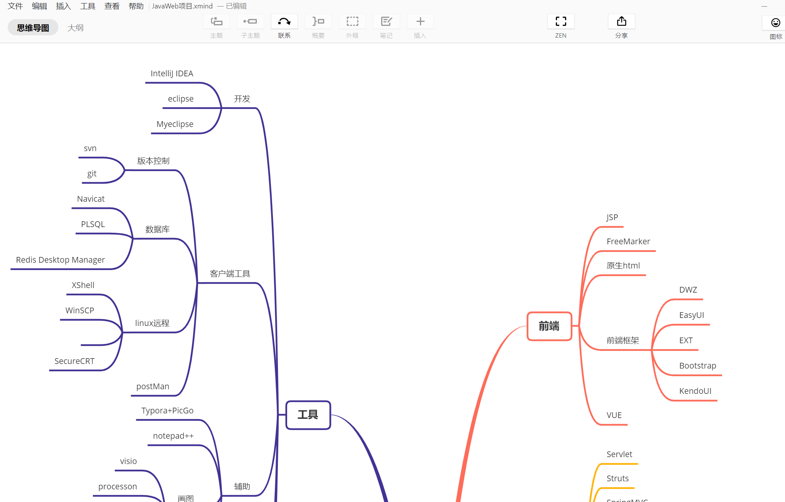Open the File (文件) menu
Image resolution: width=785 pixels, height=502 pixels.
15,6
